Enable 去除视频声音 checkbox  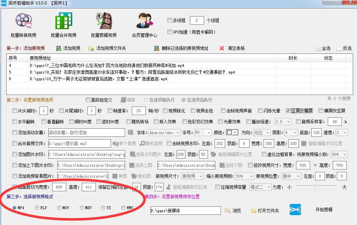(x=223, y=111)
